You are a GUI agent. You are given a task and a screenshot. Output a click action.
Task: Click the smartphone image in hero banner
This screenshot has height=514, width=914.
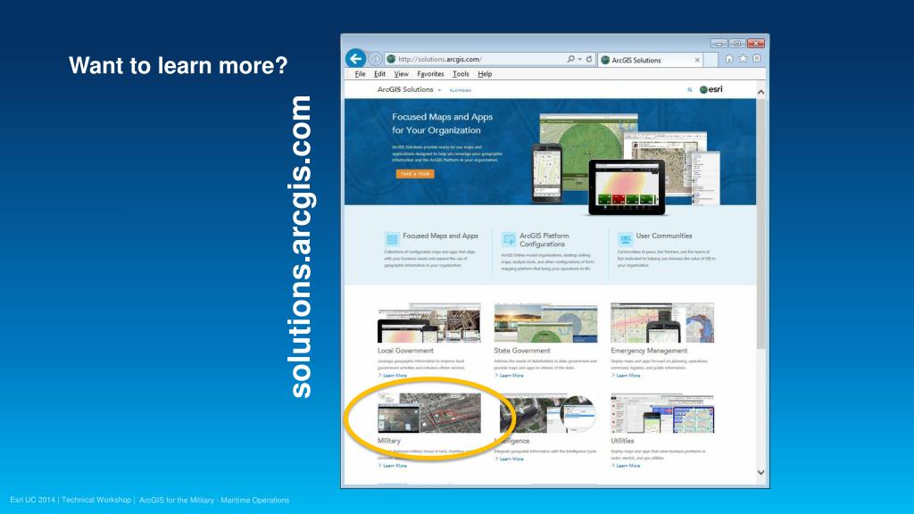[x=547, y=172]
